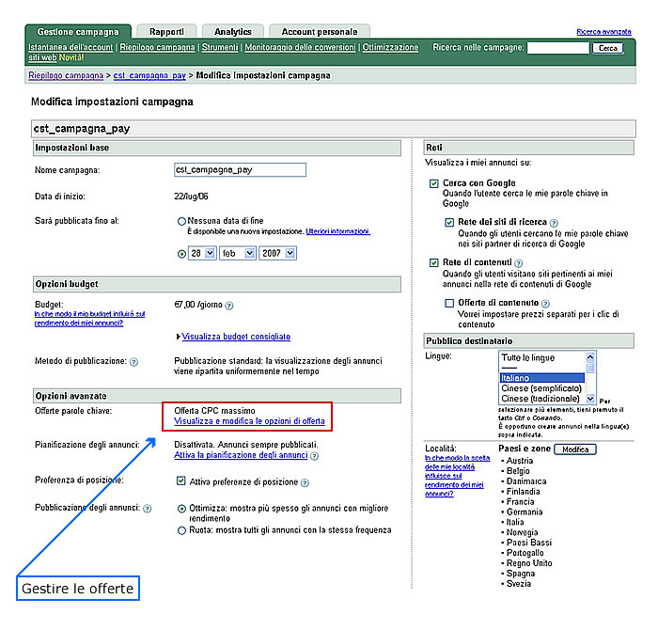Open help icon for Rete dei siti di ricerca
The image size is (658, 630).
[x=554, y=223]
